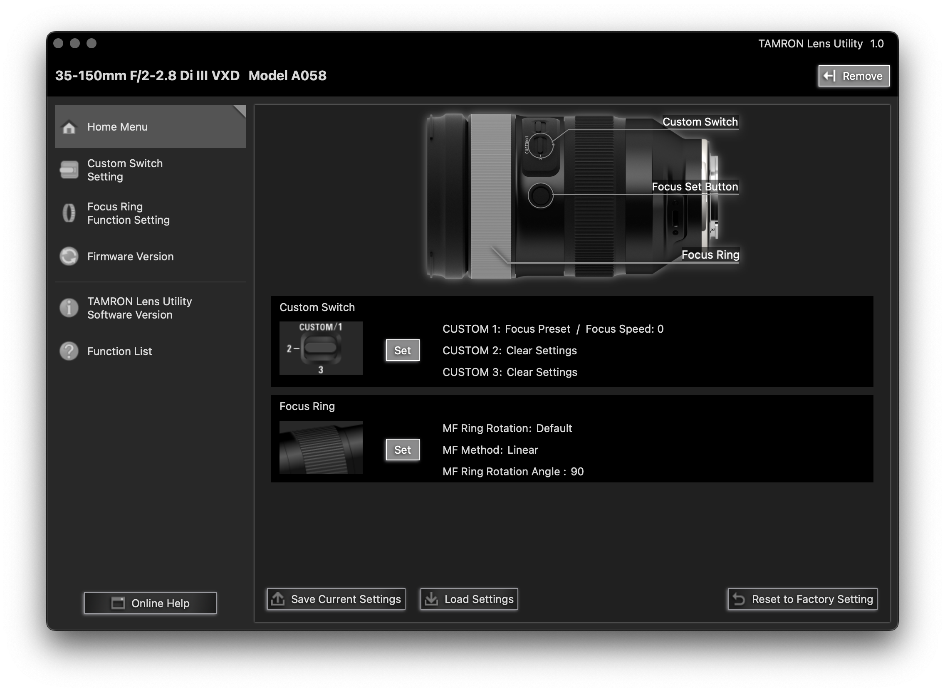Click the Software Version info icon

click(69, 308)
